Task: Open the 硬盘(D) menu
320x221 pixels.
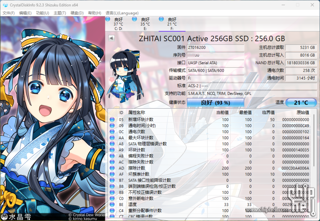Action: [77, 13]
